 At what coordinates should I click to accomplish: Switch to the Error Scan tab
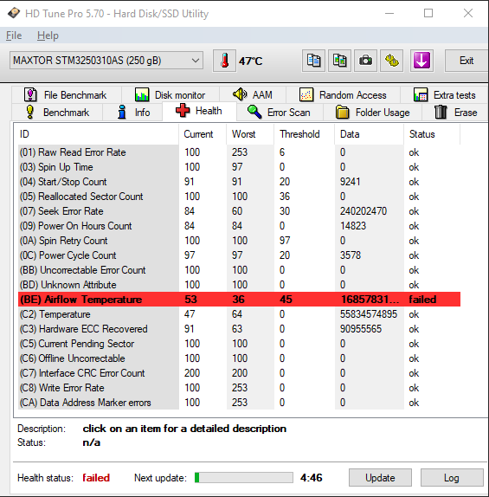click(x=280, y=113)
